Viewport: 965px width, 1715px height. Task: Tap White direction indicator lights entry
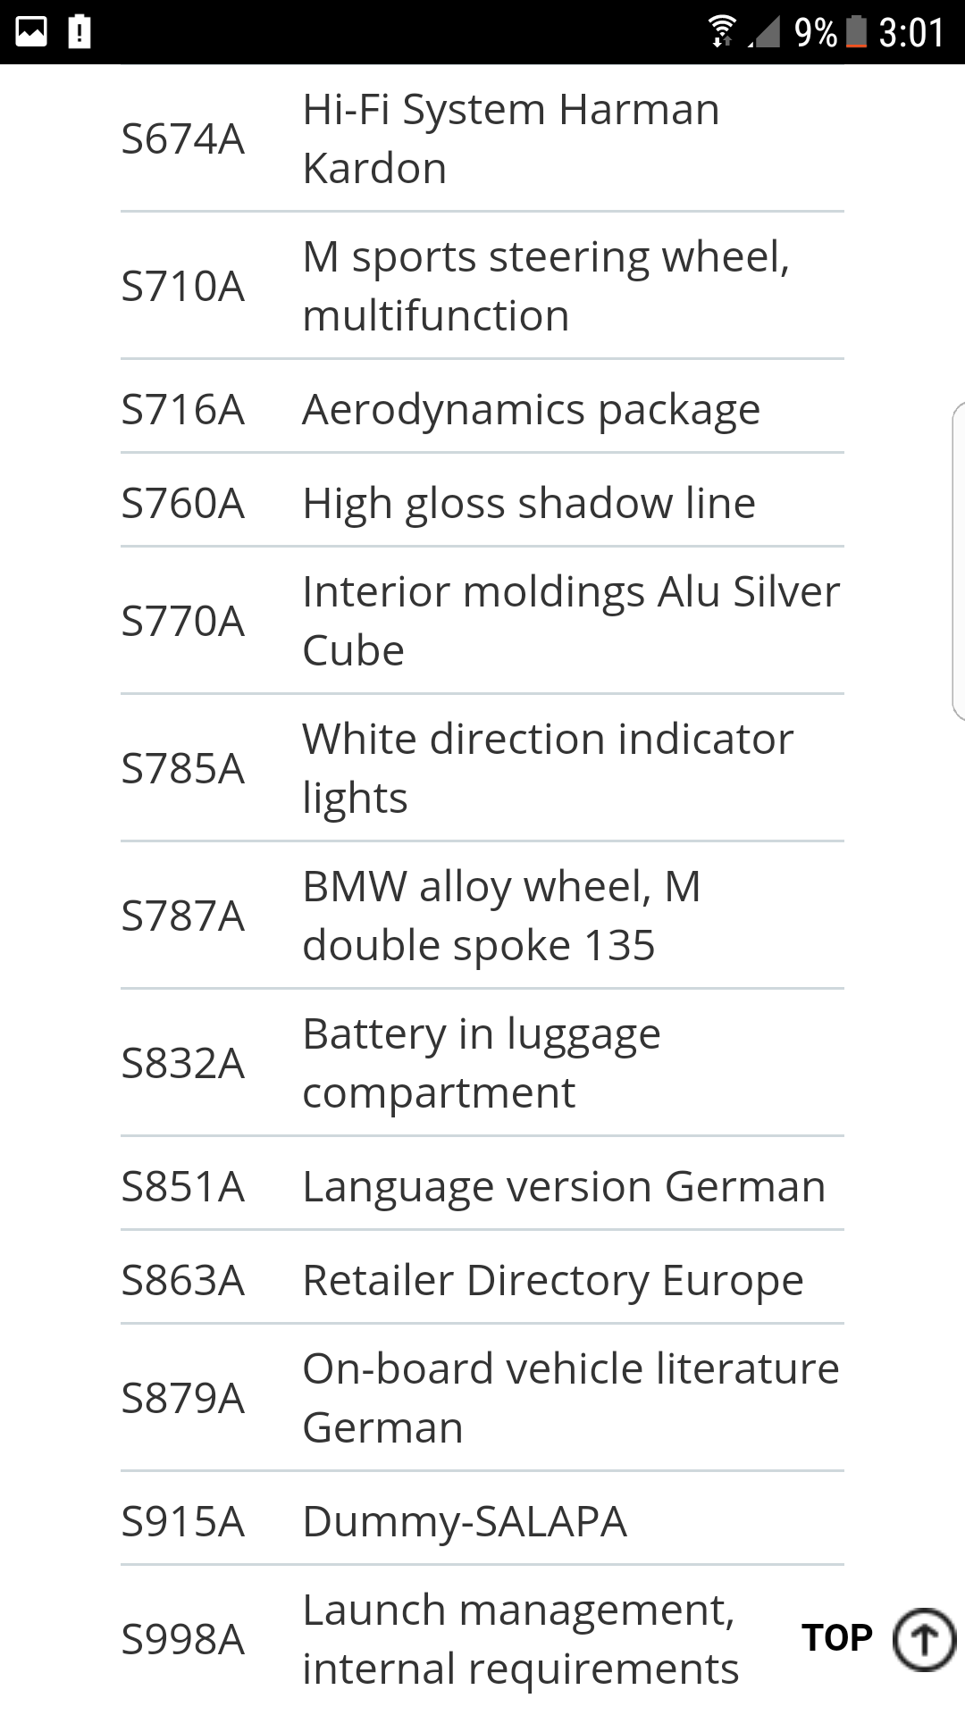point(547,768)
